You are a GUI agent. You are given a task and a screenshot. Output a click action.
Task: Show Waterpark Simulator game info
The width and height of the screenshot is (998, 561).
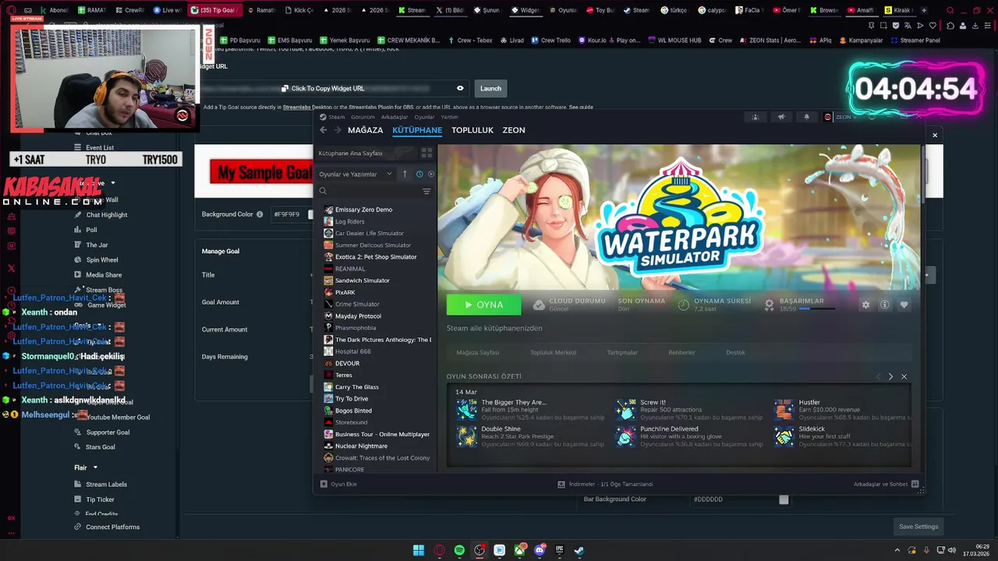point(884,305)
